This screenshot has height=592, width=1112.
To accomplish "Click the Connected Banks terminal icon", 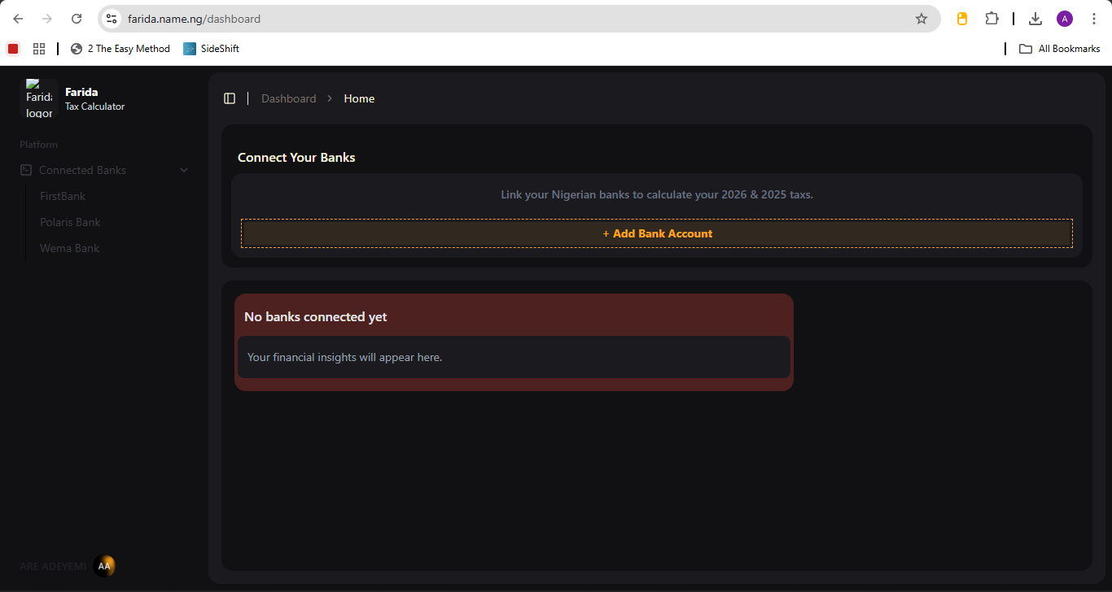I will point(26,170).
